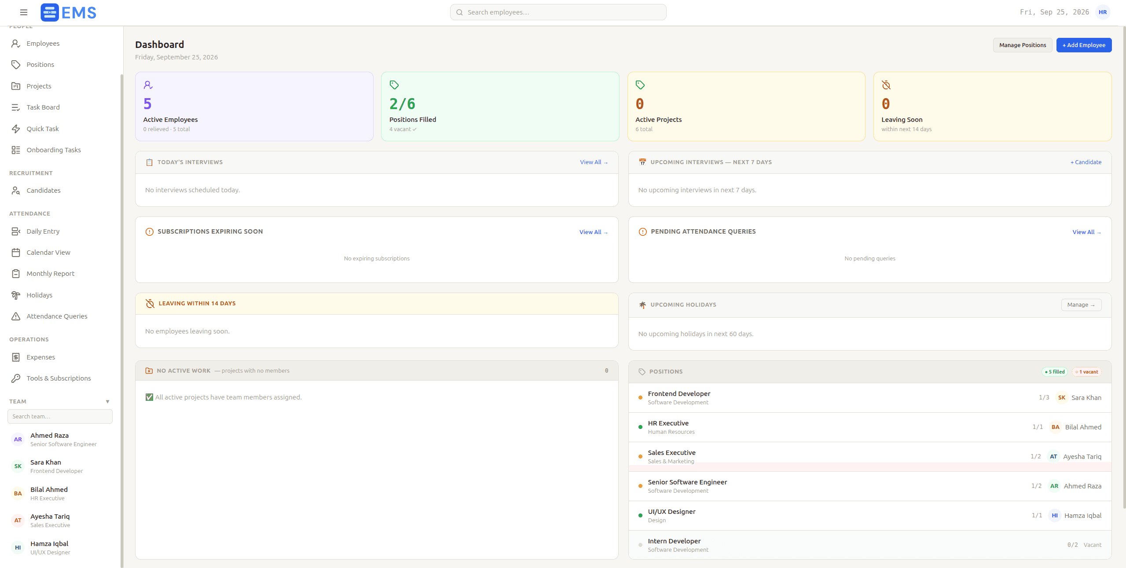Click the Positions tag icon in sidebar
Viewport: 1126px width, 568px height.
tap(16, 65)
